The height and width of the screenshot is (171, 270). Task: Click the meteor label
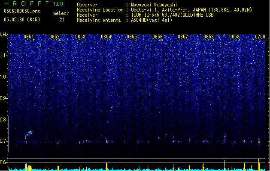click(61, 13)
